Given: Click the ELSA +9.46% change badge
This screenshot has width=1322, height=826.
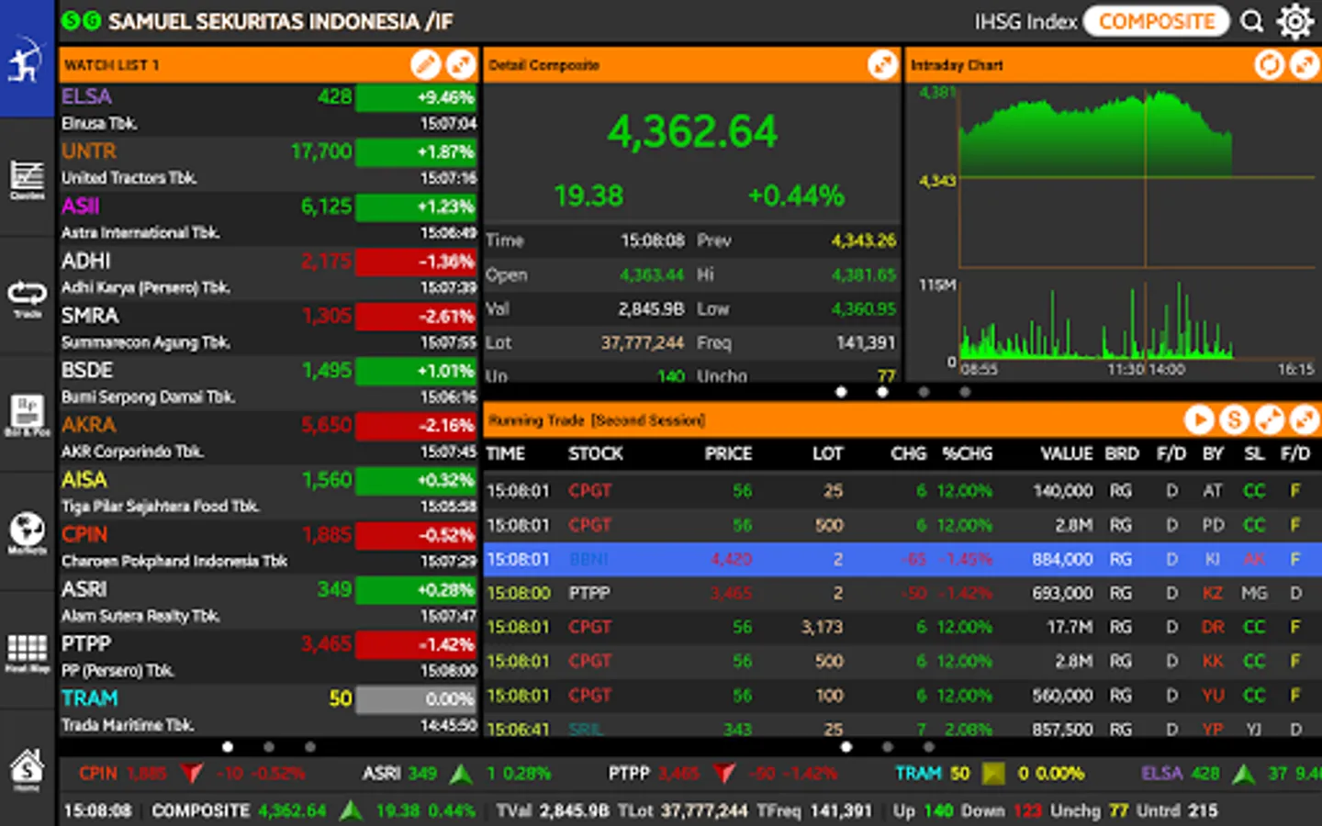Looking at the screenshot, I should tap(416, 97).
